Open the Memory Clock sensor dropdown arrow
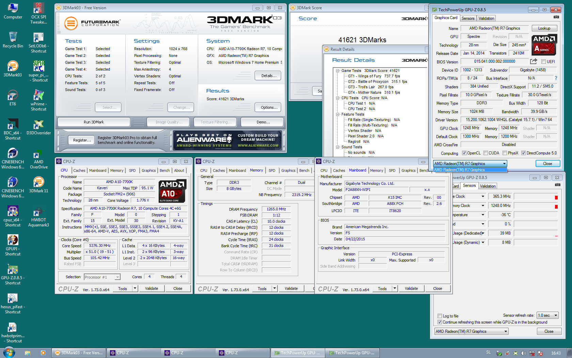The width and height of the screenshot is (572, 358). click(483, 206)
